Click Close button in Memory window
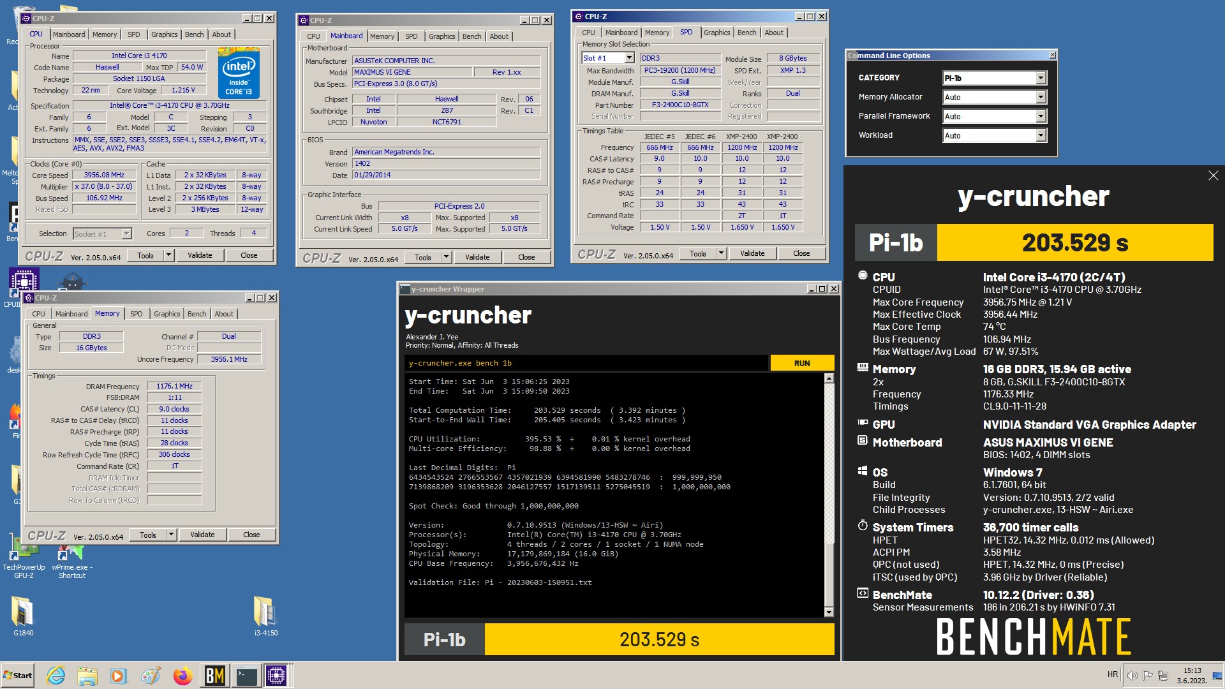 (251, 535)
